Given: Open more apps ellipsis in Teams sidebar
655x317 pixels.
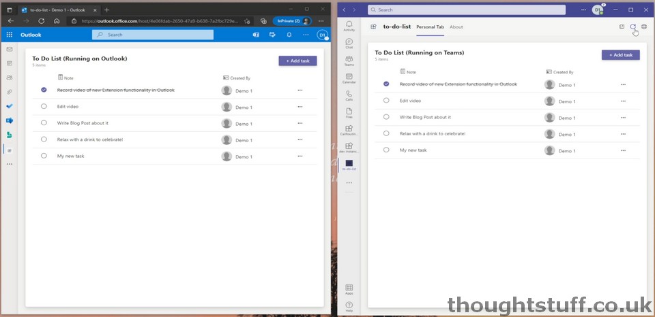Looking at the screenshot, I should pos(349,183).
